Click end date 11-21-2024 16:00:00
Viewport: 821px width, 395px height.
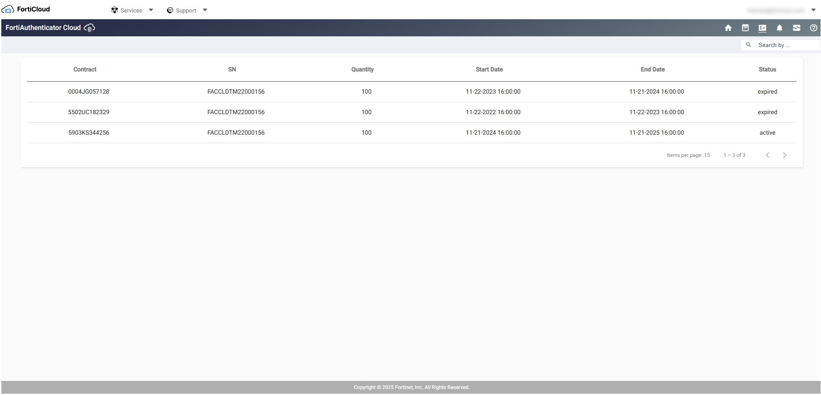point(657,91)
